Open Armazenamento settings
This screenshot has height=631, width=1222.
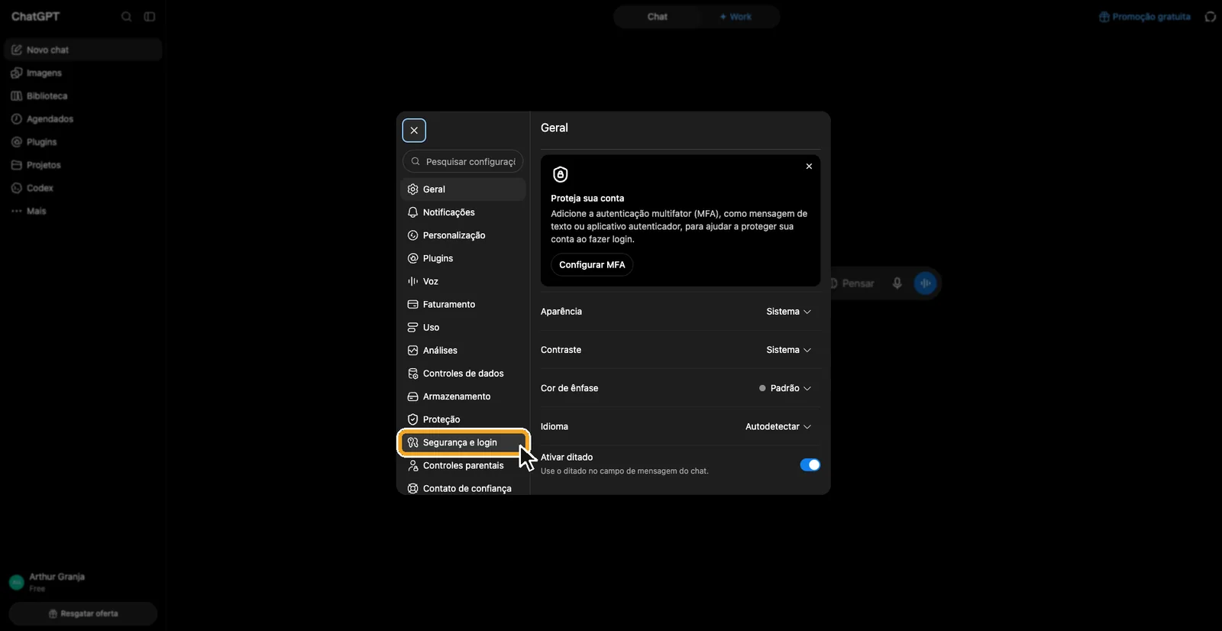click(x=463, y=396)
